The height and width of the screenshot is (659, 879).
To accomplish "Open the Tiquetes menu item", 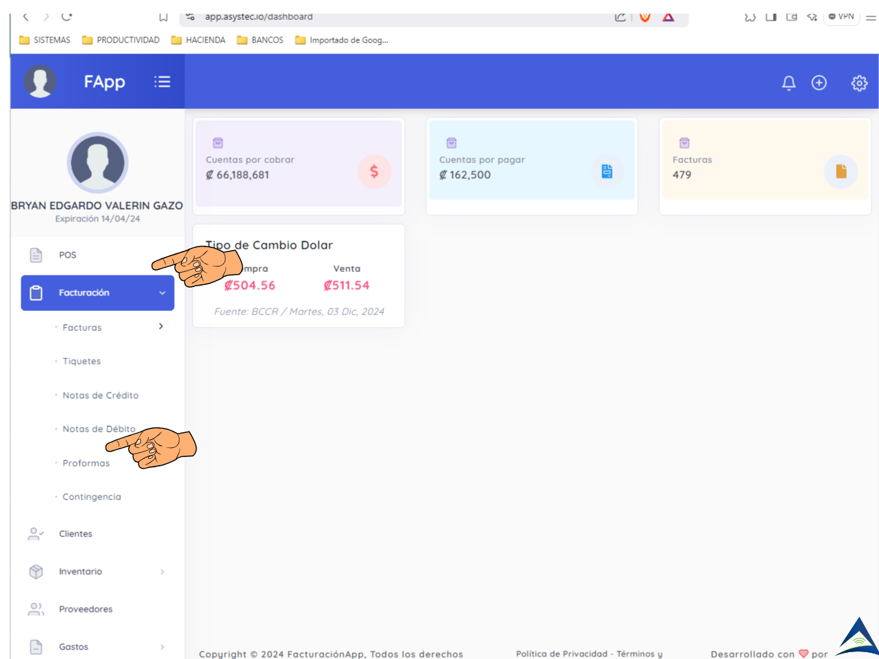I will pyautogui.click(x=82, y=361).
